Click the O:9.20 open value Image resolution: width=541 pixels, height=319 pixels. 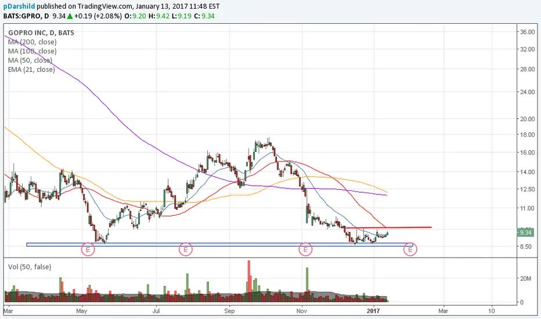point(135,16)
